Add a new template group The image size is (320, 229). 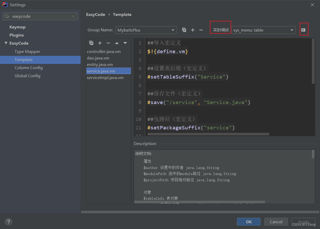[x=193, y=30]
